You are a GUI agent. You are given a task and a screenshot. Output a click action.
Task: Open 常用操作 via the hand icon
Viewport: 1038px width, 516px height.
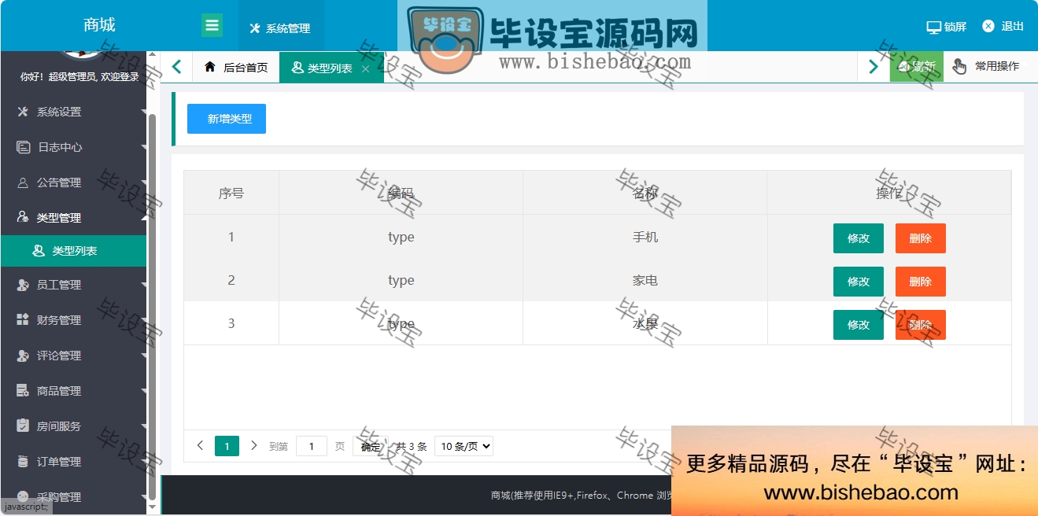[959, 66]
